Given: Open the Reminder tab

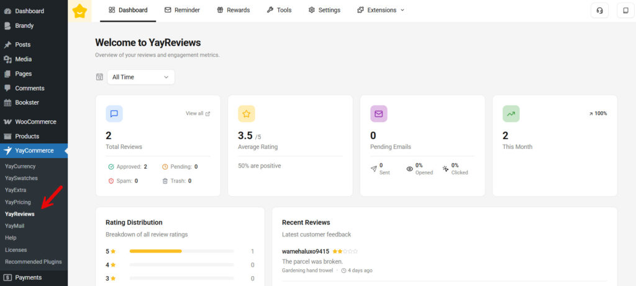Looking at the screenshot, I should [182, 10].
